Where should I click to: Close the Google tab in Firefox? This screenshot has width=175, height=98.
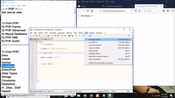point(103,6)
